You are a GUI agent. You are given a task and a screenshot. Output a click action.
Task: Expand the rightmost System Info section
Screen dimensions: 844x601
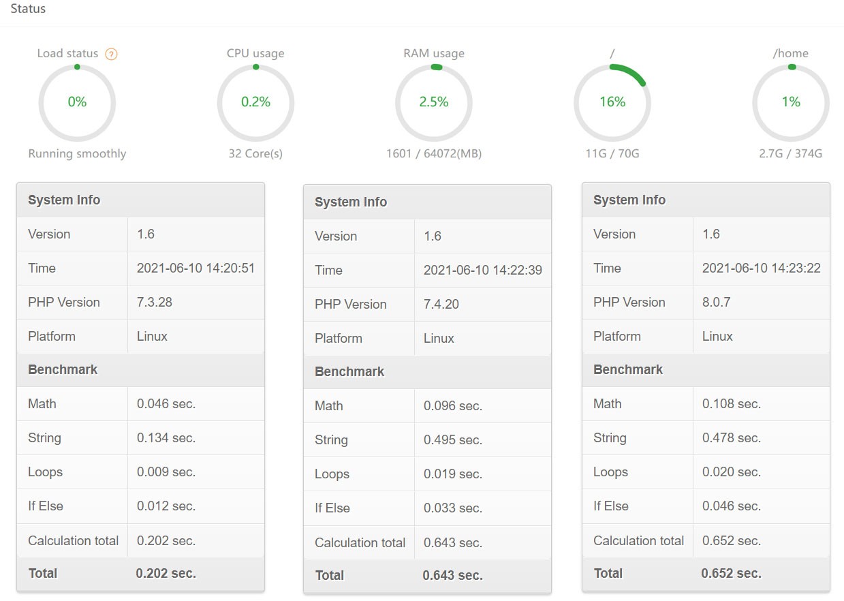[629, 200]
